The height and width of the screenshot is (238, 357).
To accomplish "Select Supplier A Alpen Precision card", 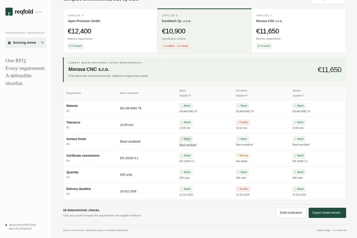I will coord(110,31).
